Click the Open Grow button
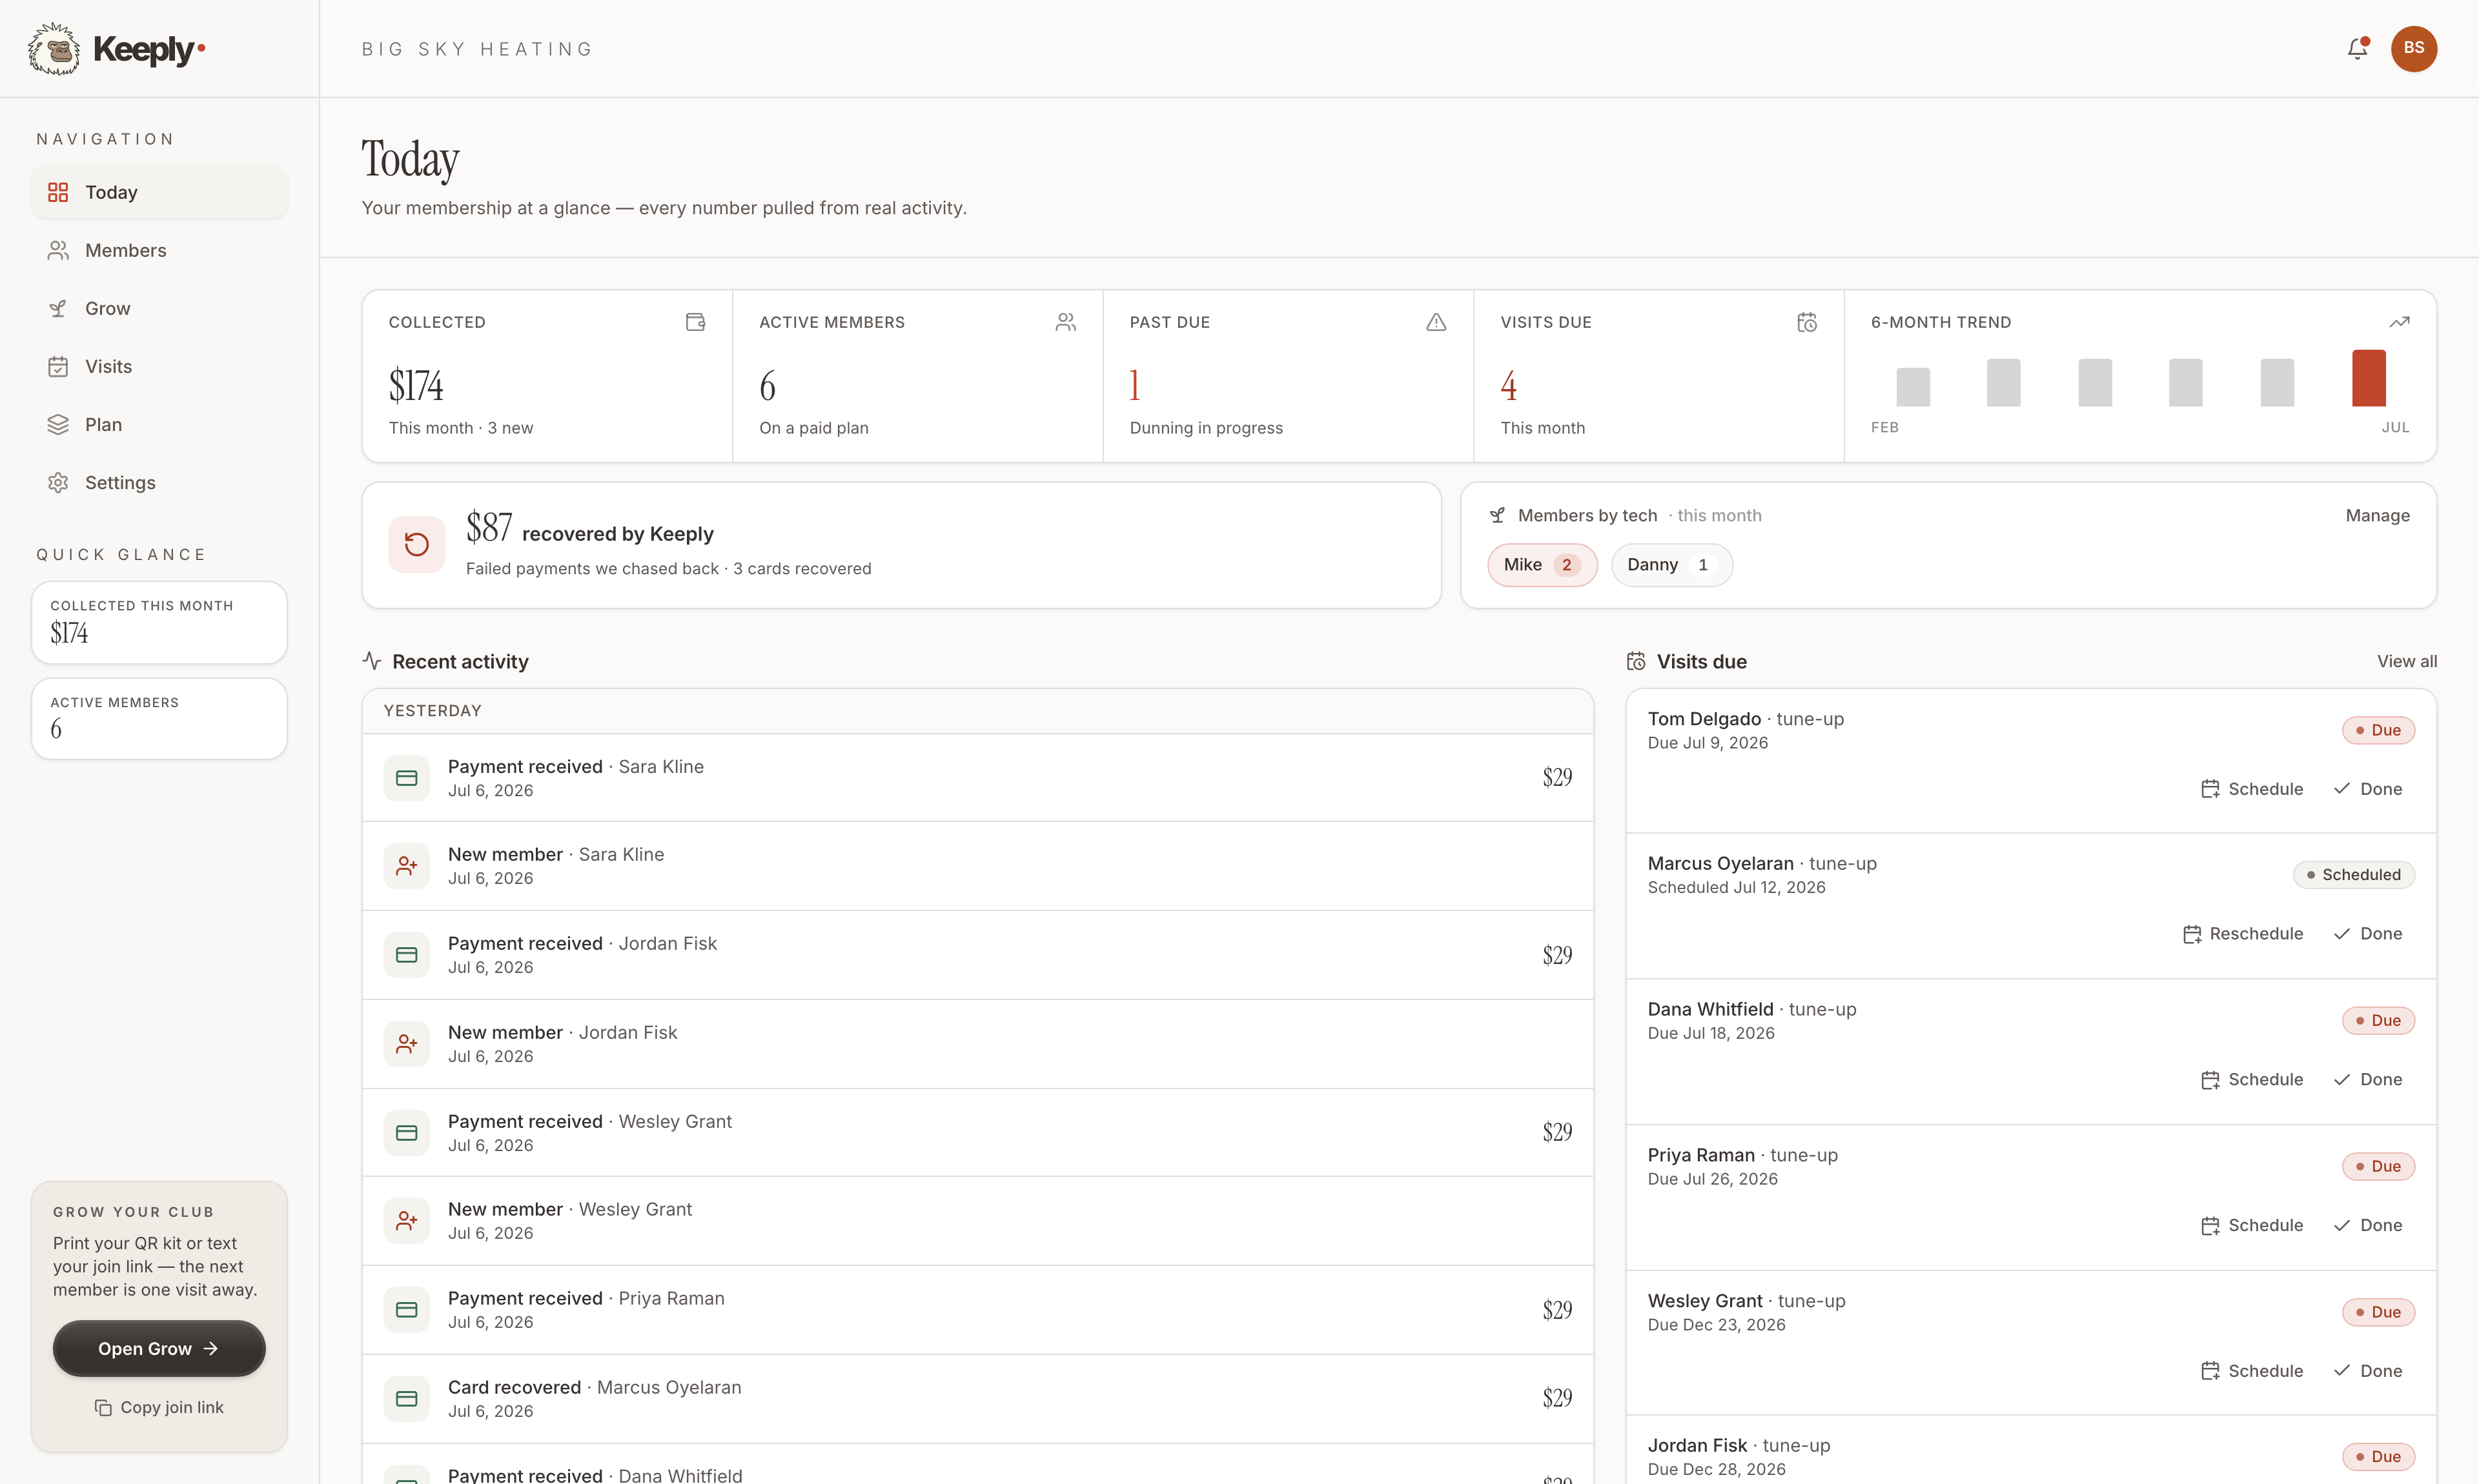 (159, 1348)
